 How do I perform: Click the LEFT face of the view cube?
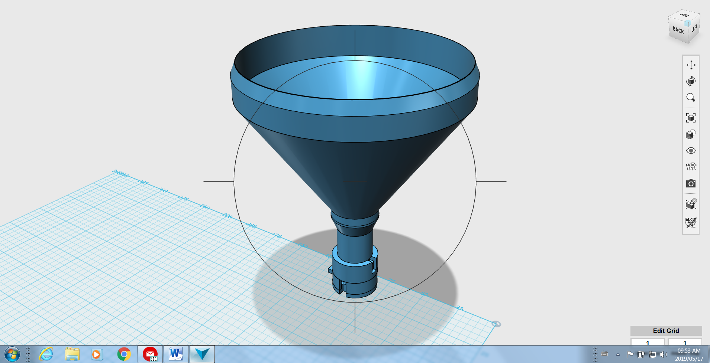click(694, 28)
